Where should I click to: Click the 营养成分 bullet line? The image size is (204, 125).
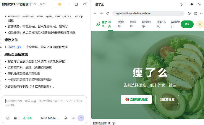[x=38, y=26]
